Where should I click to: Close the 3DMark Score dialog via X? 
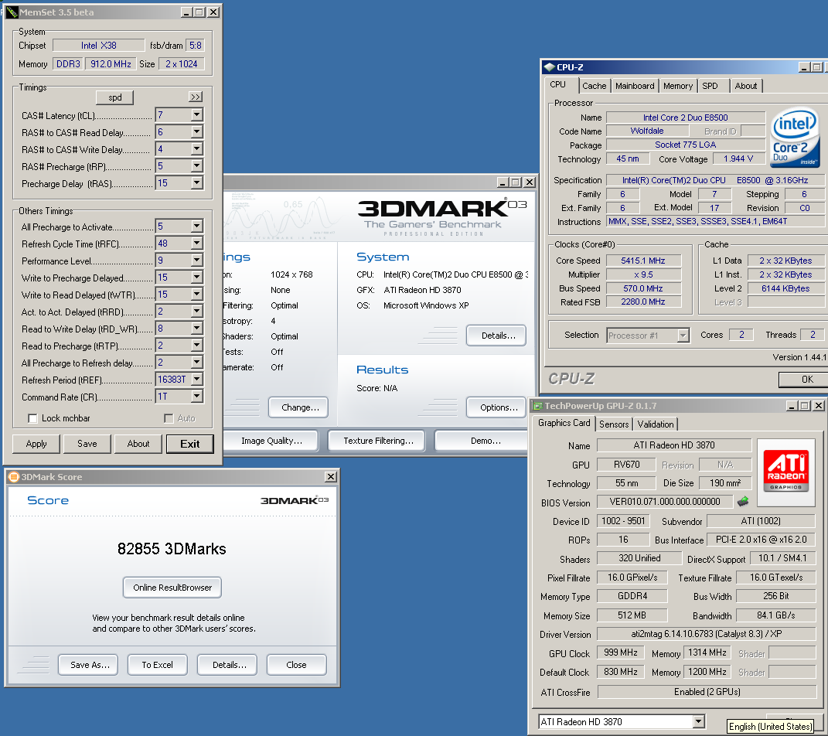[x=331, y=477]
